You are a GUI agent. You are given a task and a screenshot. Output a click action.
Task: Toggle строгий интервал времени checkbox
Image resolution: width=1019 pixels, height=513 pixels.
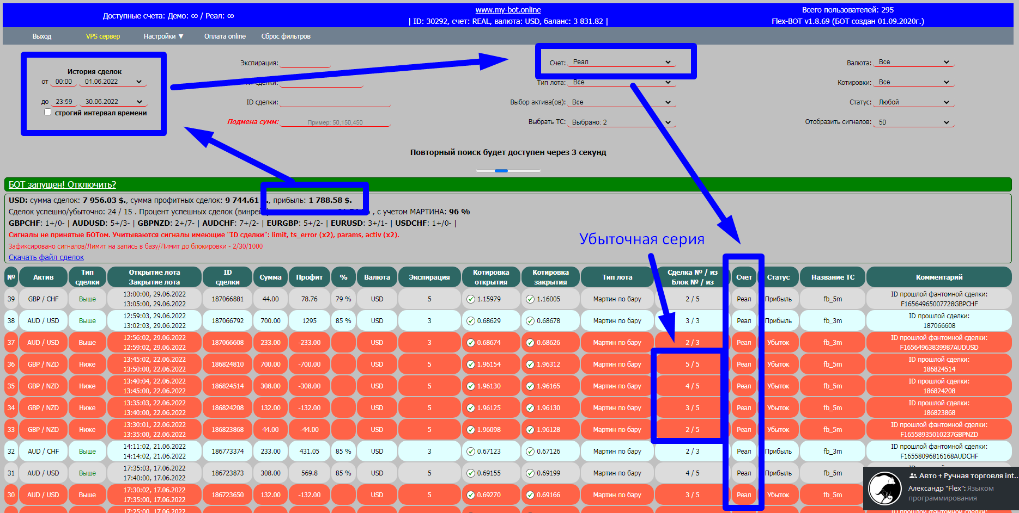48,112
